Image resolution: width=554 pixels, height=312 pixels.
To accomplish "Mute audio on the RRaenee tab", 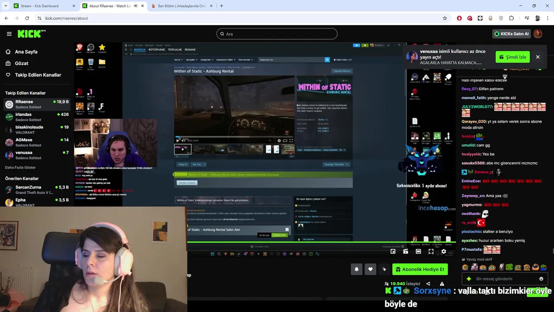I will tap(136, 6).
